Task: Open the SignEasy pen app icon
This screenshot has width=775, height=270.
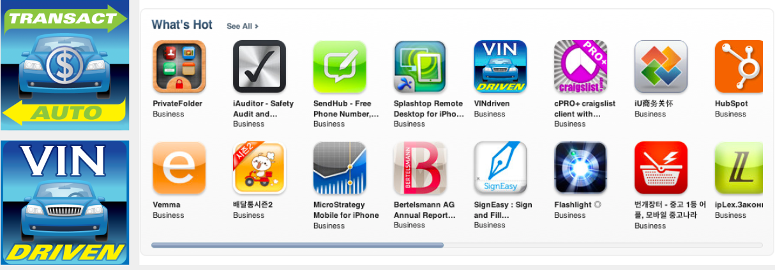Action: pyautogui.click(x=500, y=168)
